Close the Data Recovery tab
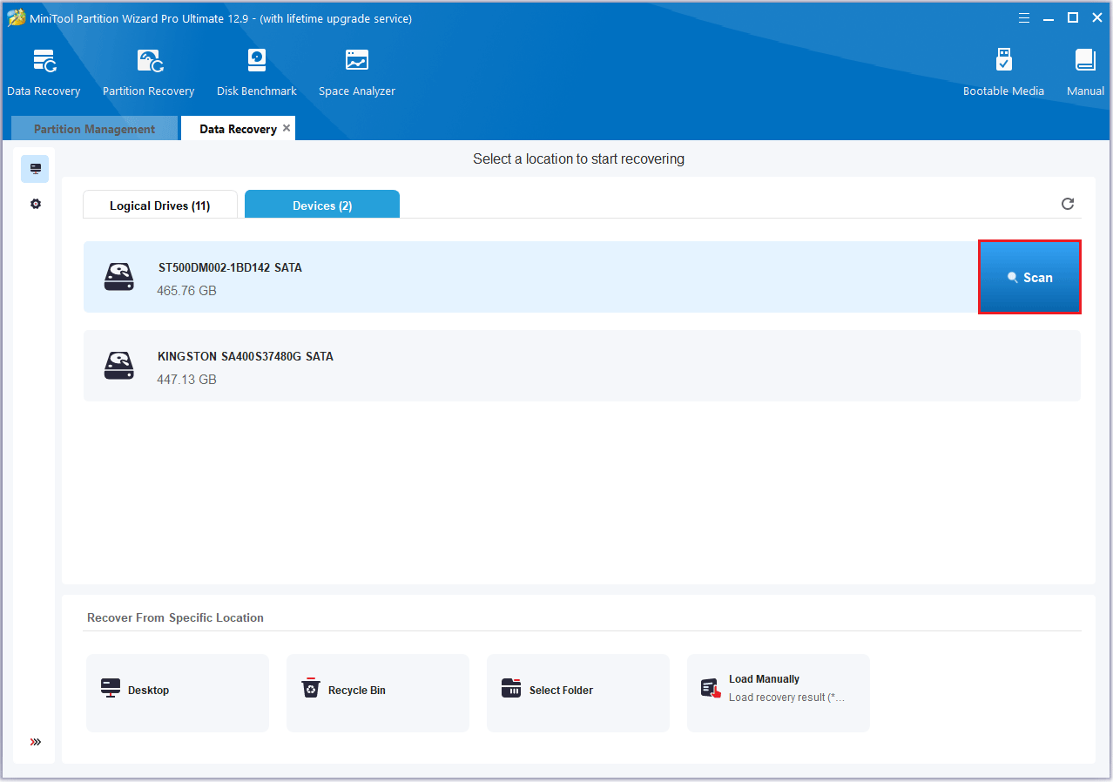Screen dimensions: 1113x782 pos(287,128)
